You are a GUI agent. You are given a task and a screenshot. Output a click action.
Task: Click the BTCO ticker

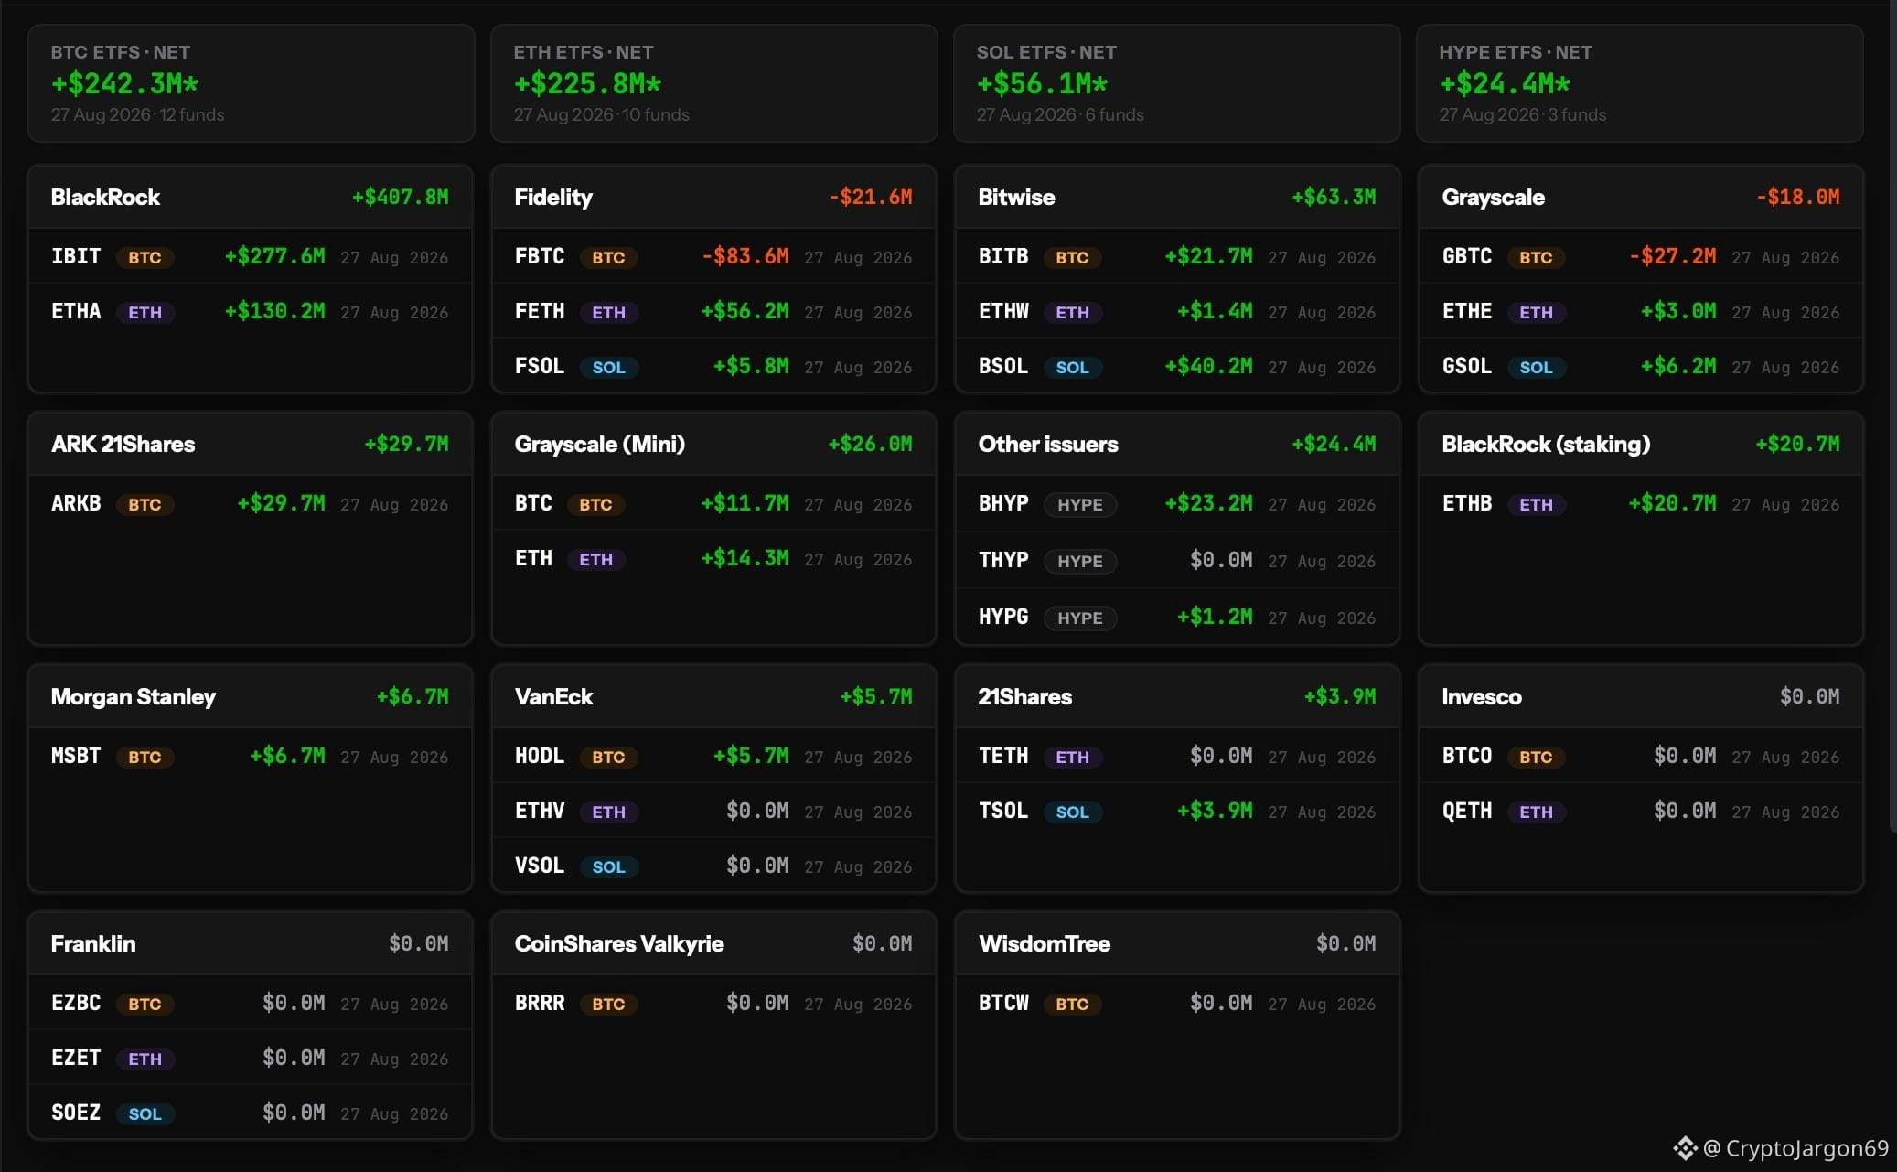(x=1467, y=756)
